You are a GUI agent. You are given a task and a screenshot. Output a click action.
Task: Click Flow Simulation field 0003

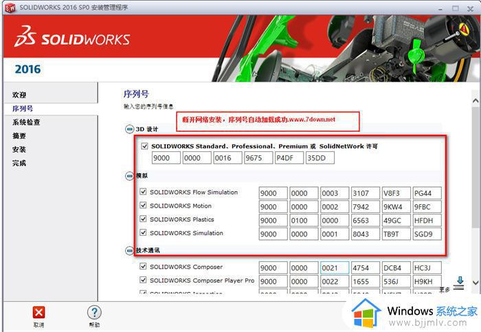point(335,193)
